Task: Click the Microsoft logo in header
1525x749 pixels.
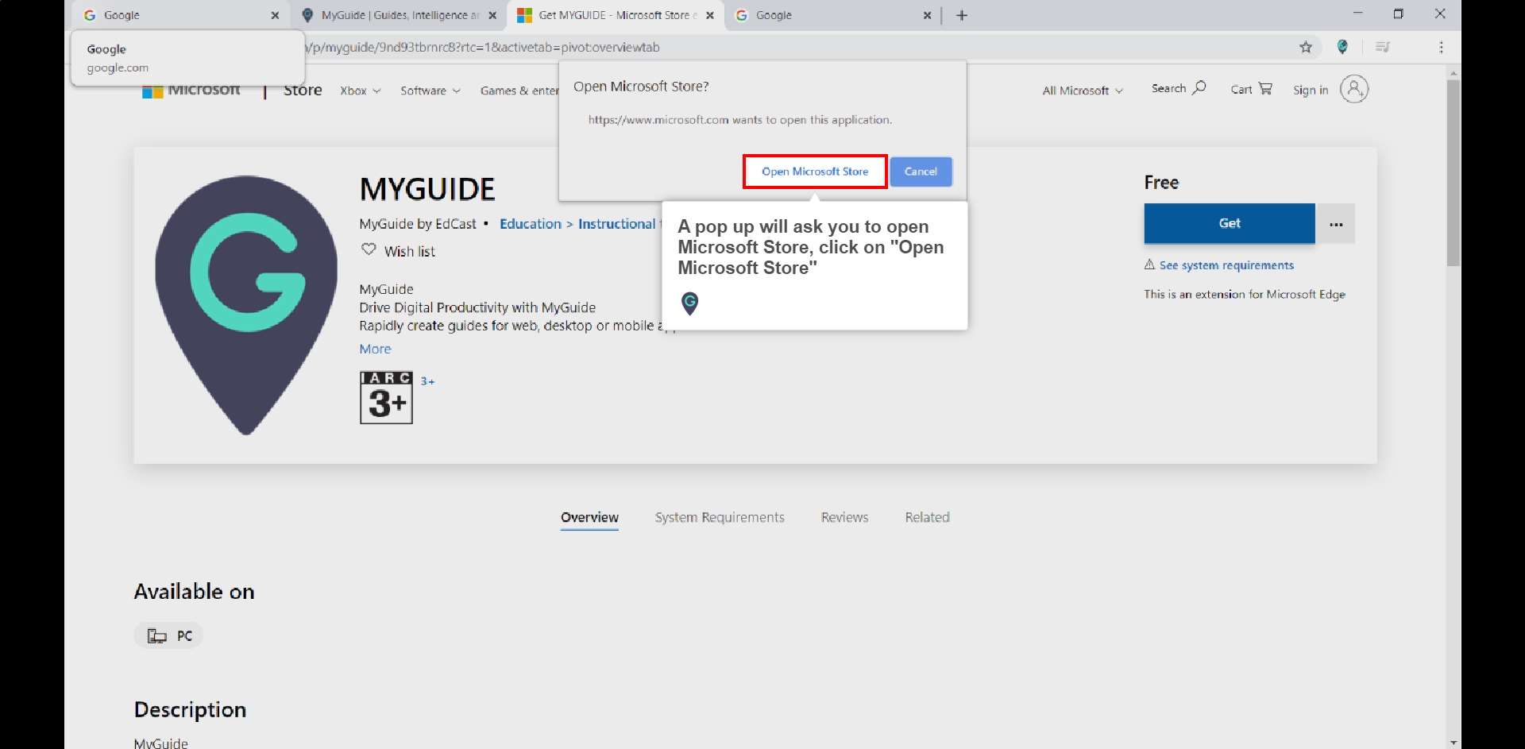Action: [191, 91]
